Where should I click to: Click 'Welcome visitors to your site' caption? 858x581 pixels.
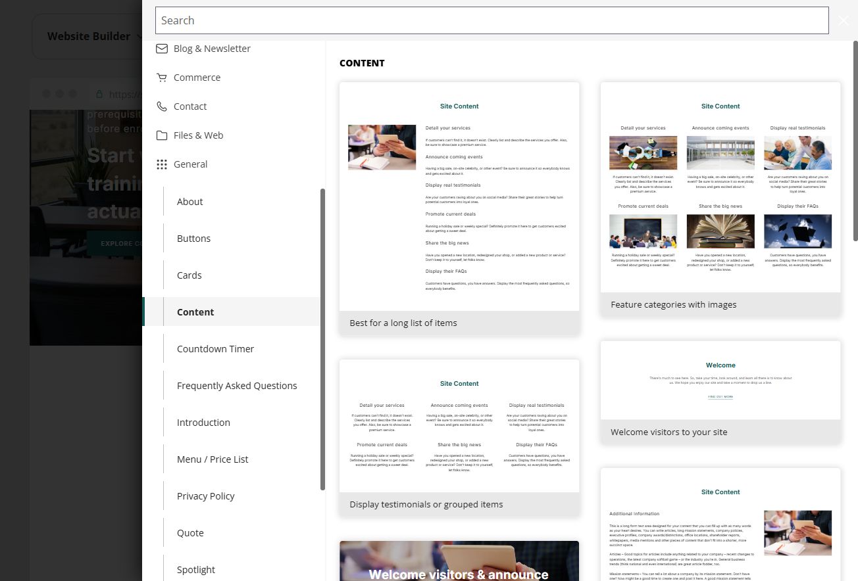[669, 432]
